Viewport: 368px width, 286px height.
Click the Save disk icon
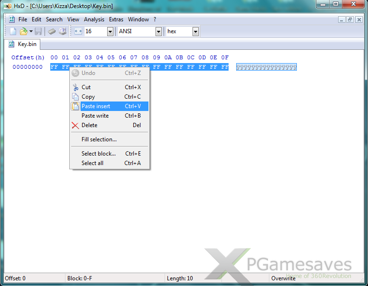click(x=38, y=31)
